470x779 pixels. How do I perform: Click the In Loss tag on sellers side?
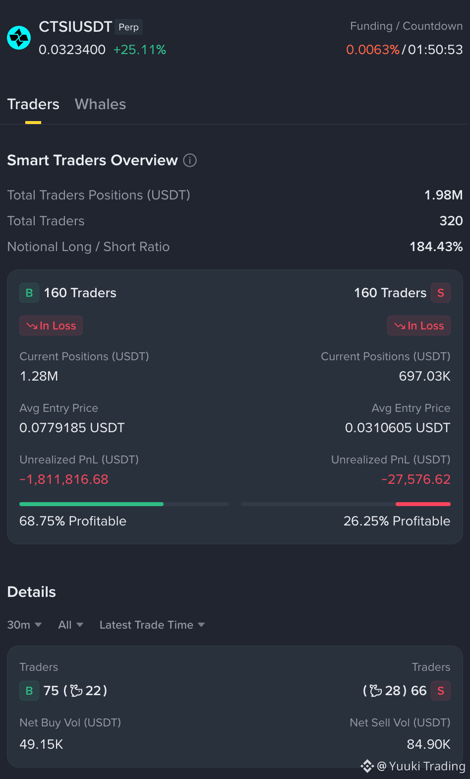(419, 325)
